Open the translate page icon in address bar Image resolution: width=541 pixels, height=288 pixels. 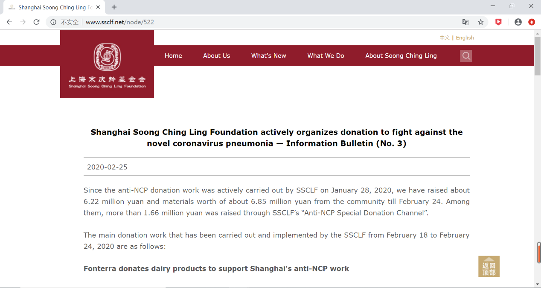465,22
